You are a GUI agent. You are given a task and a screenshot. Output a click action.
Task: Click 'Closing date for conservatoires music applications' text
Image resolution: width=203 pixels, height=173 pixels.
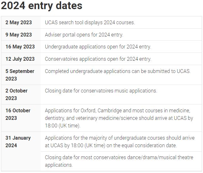101,91
